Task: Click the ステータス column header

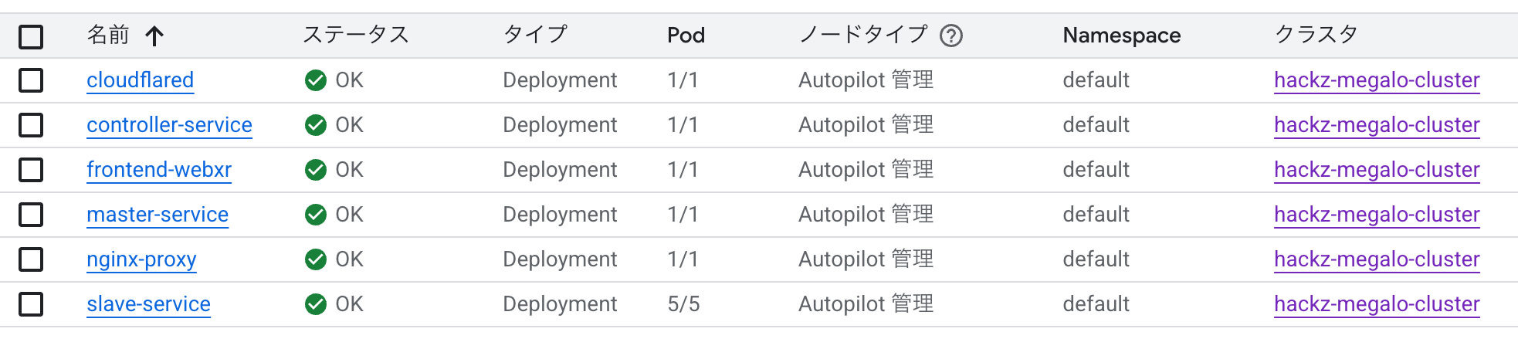Action: pos(355,35)
